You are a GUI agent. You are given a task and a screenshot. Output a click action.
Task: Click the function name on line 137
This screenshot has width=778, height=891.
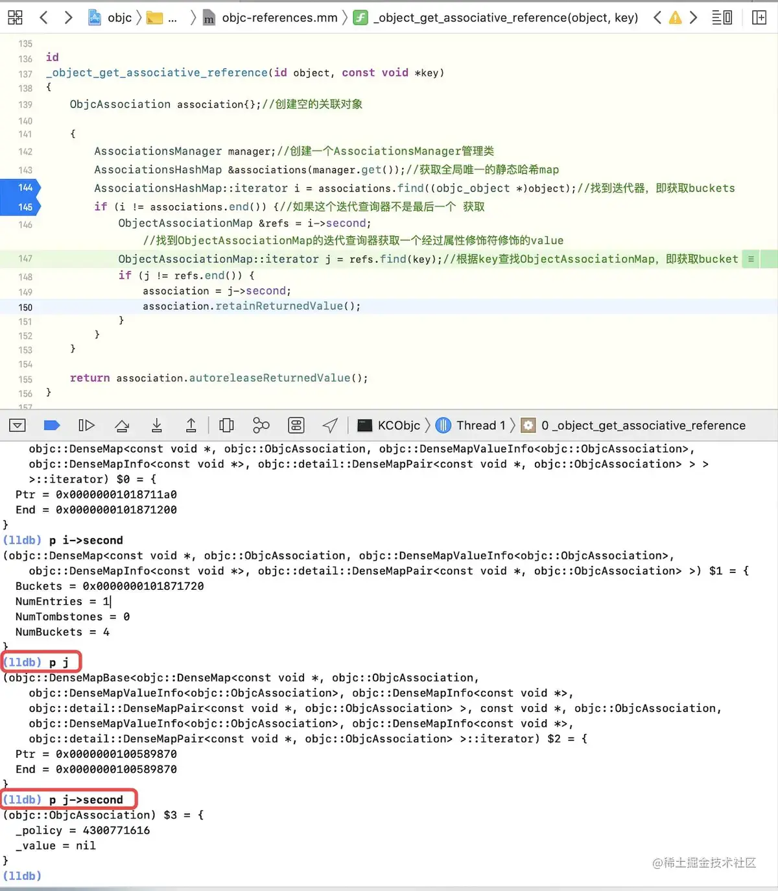tap(157, 73)
